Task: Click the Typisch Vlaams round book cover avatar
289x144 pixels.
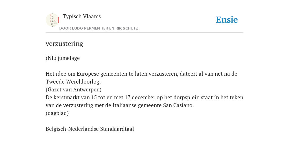Action: click(x=52, y=20)
